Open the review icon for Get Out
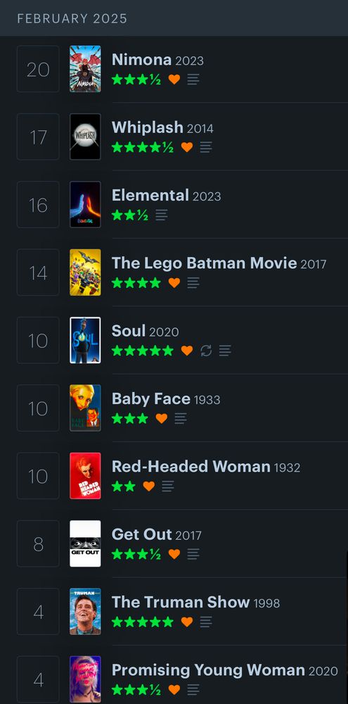This screenshot has width=348, height=704. pos(193,554)
